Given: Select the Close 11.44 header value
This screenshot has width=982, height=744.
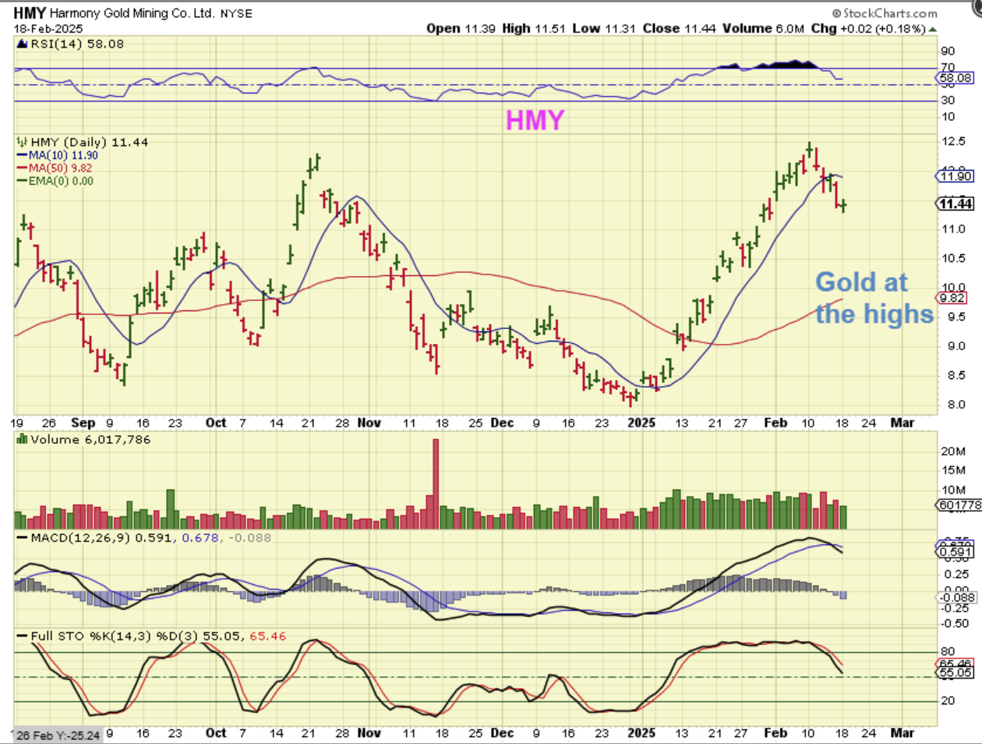Looking at the screenshot, I should click(x=679, y=28).
